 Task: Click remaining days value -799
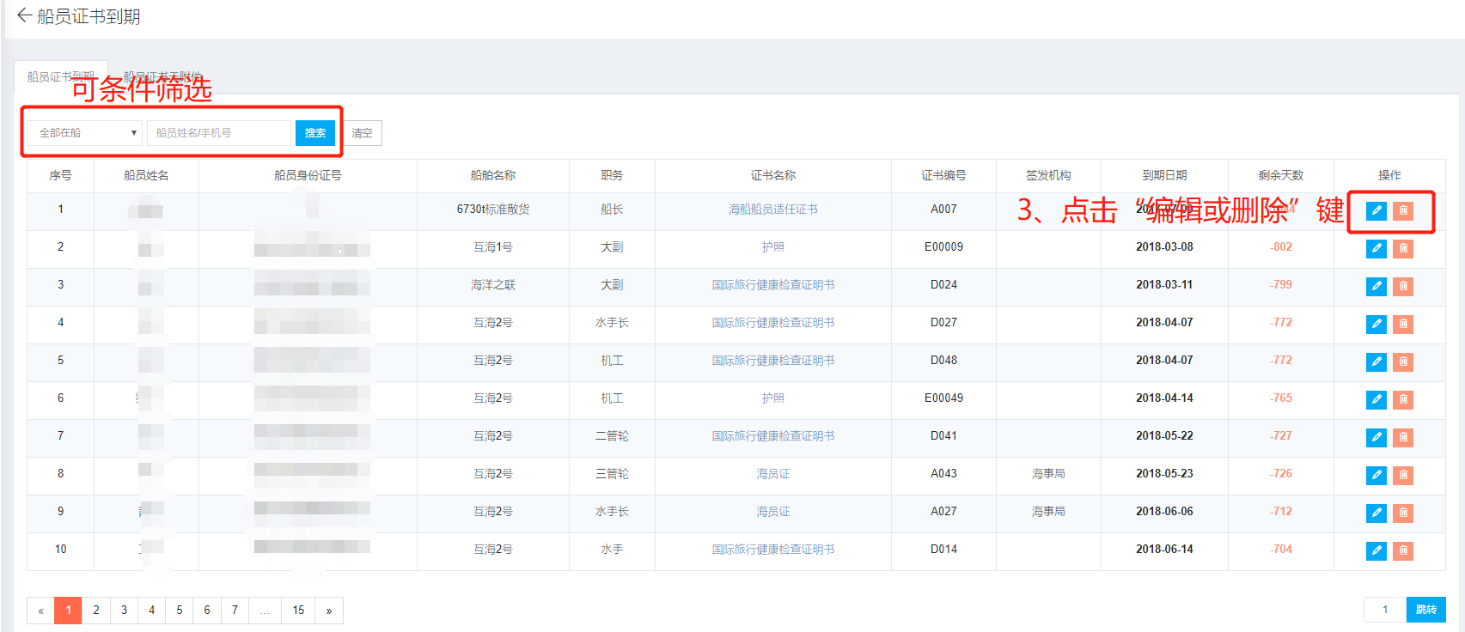point(1281,284)
